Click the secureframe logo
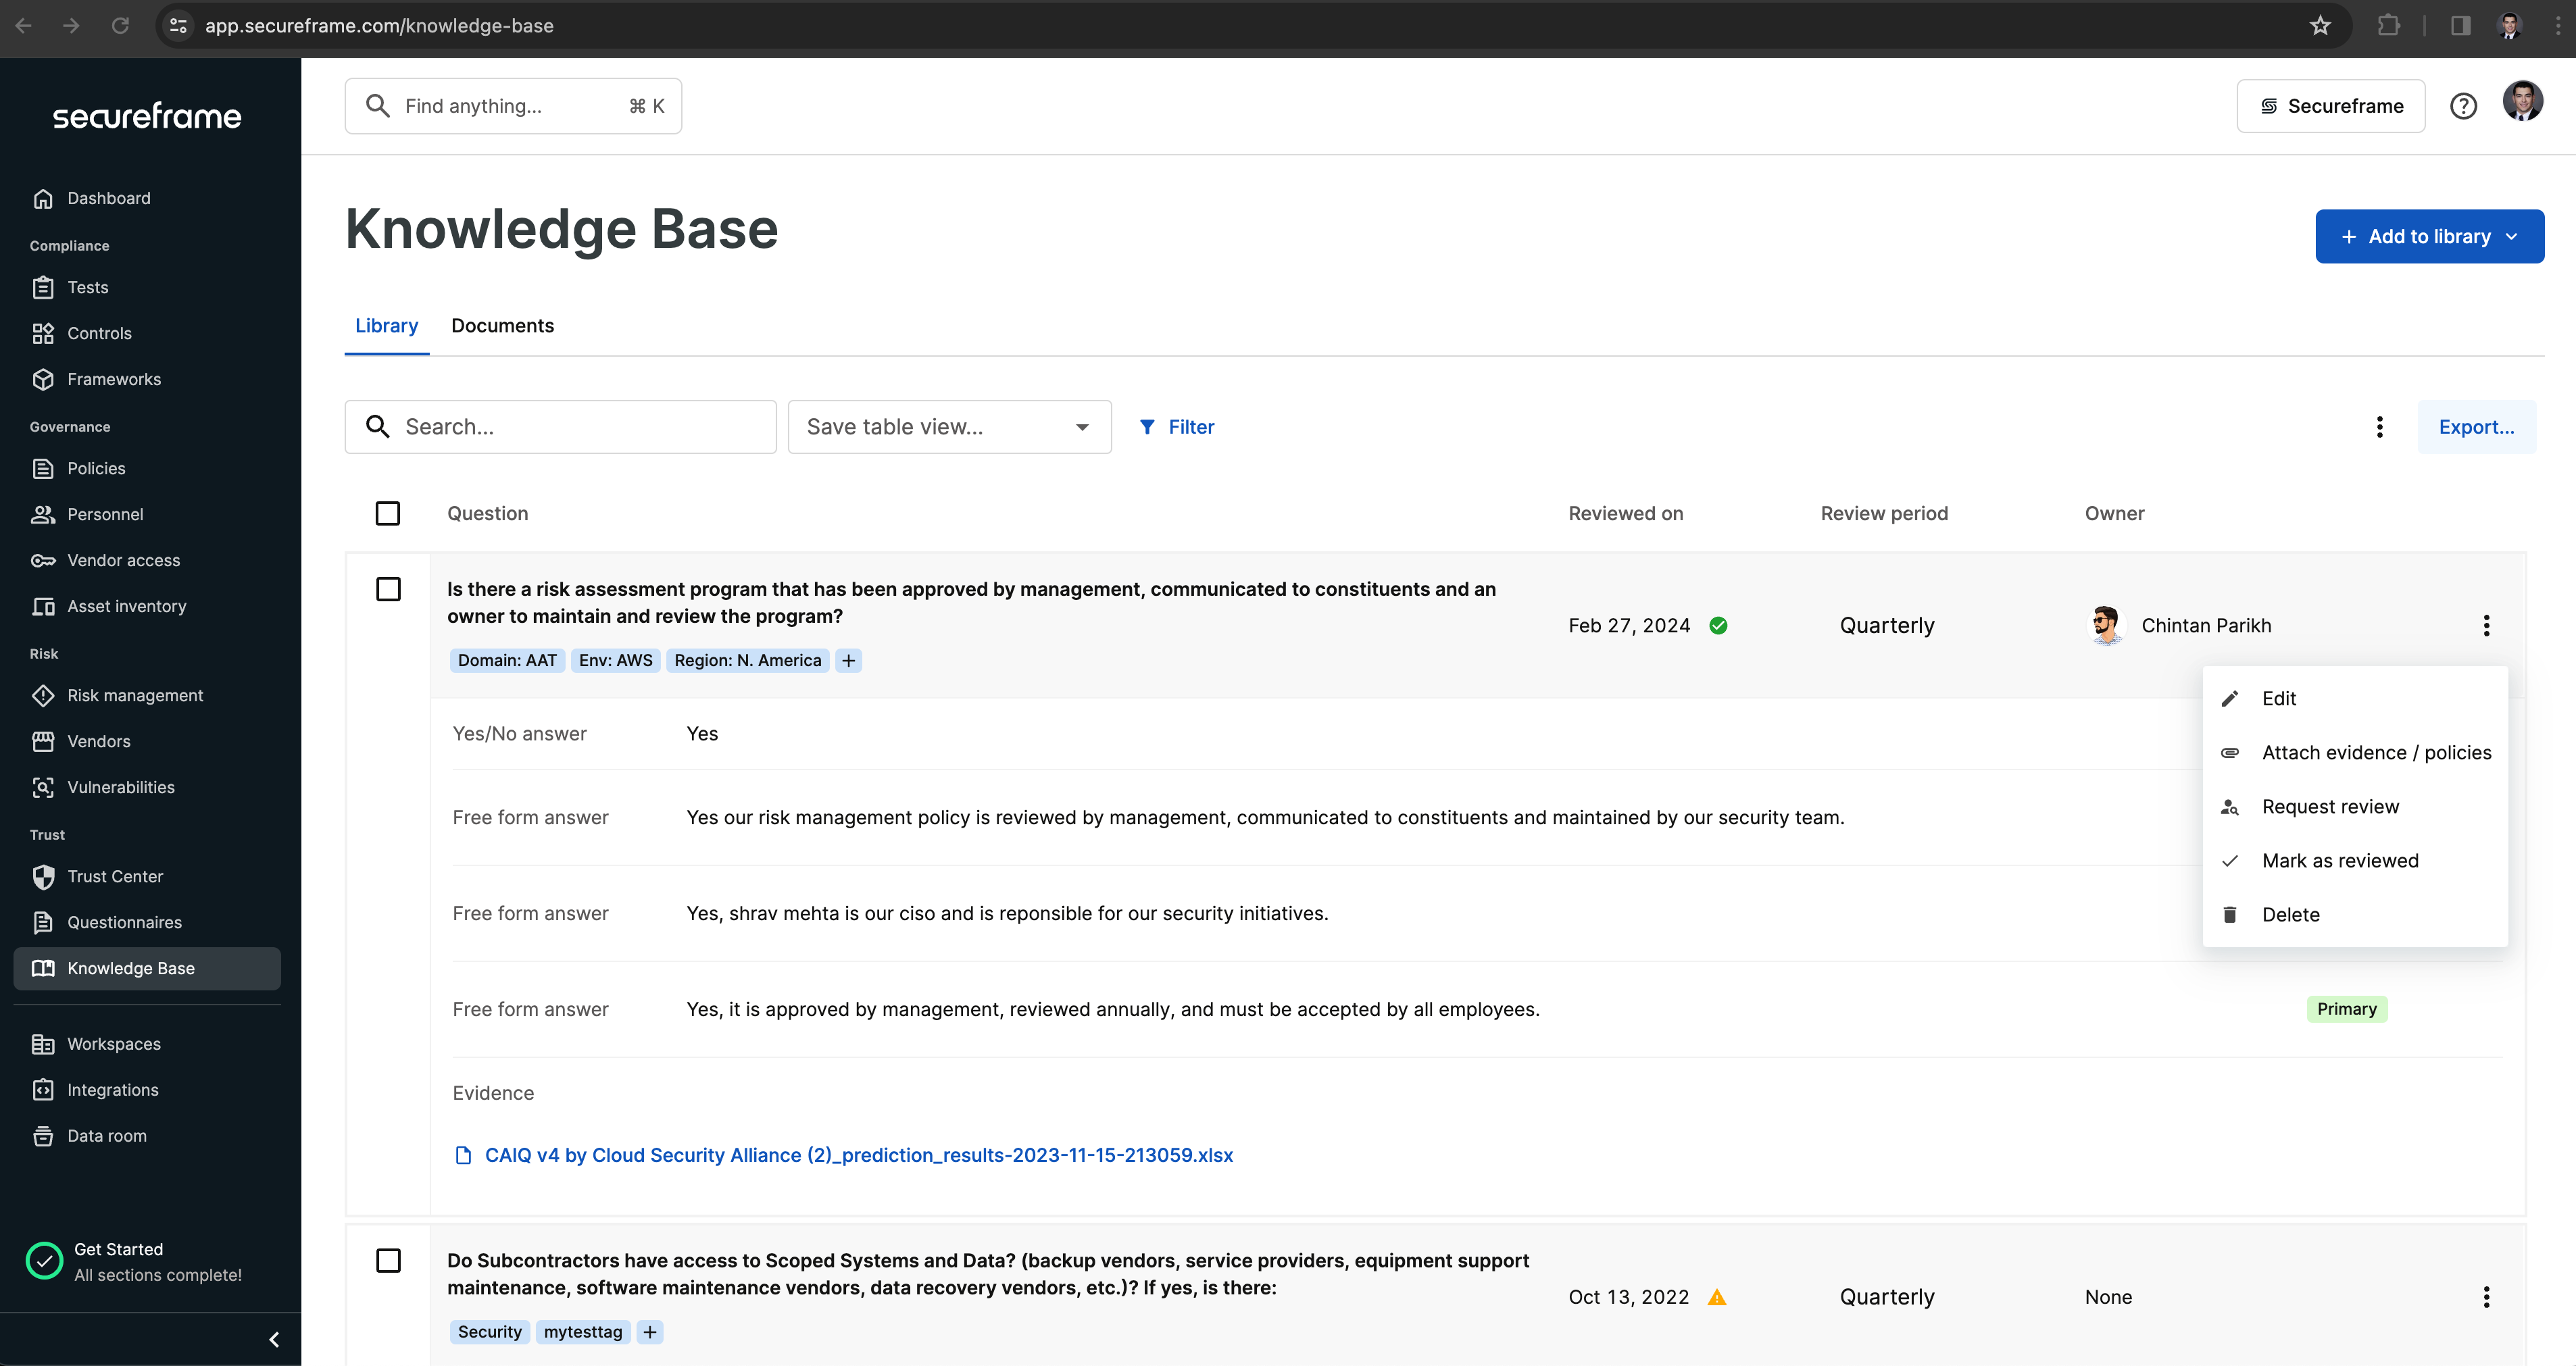This screenshot has height=1366, width=2576. click(147, 116)
